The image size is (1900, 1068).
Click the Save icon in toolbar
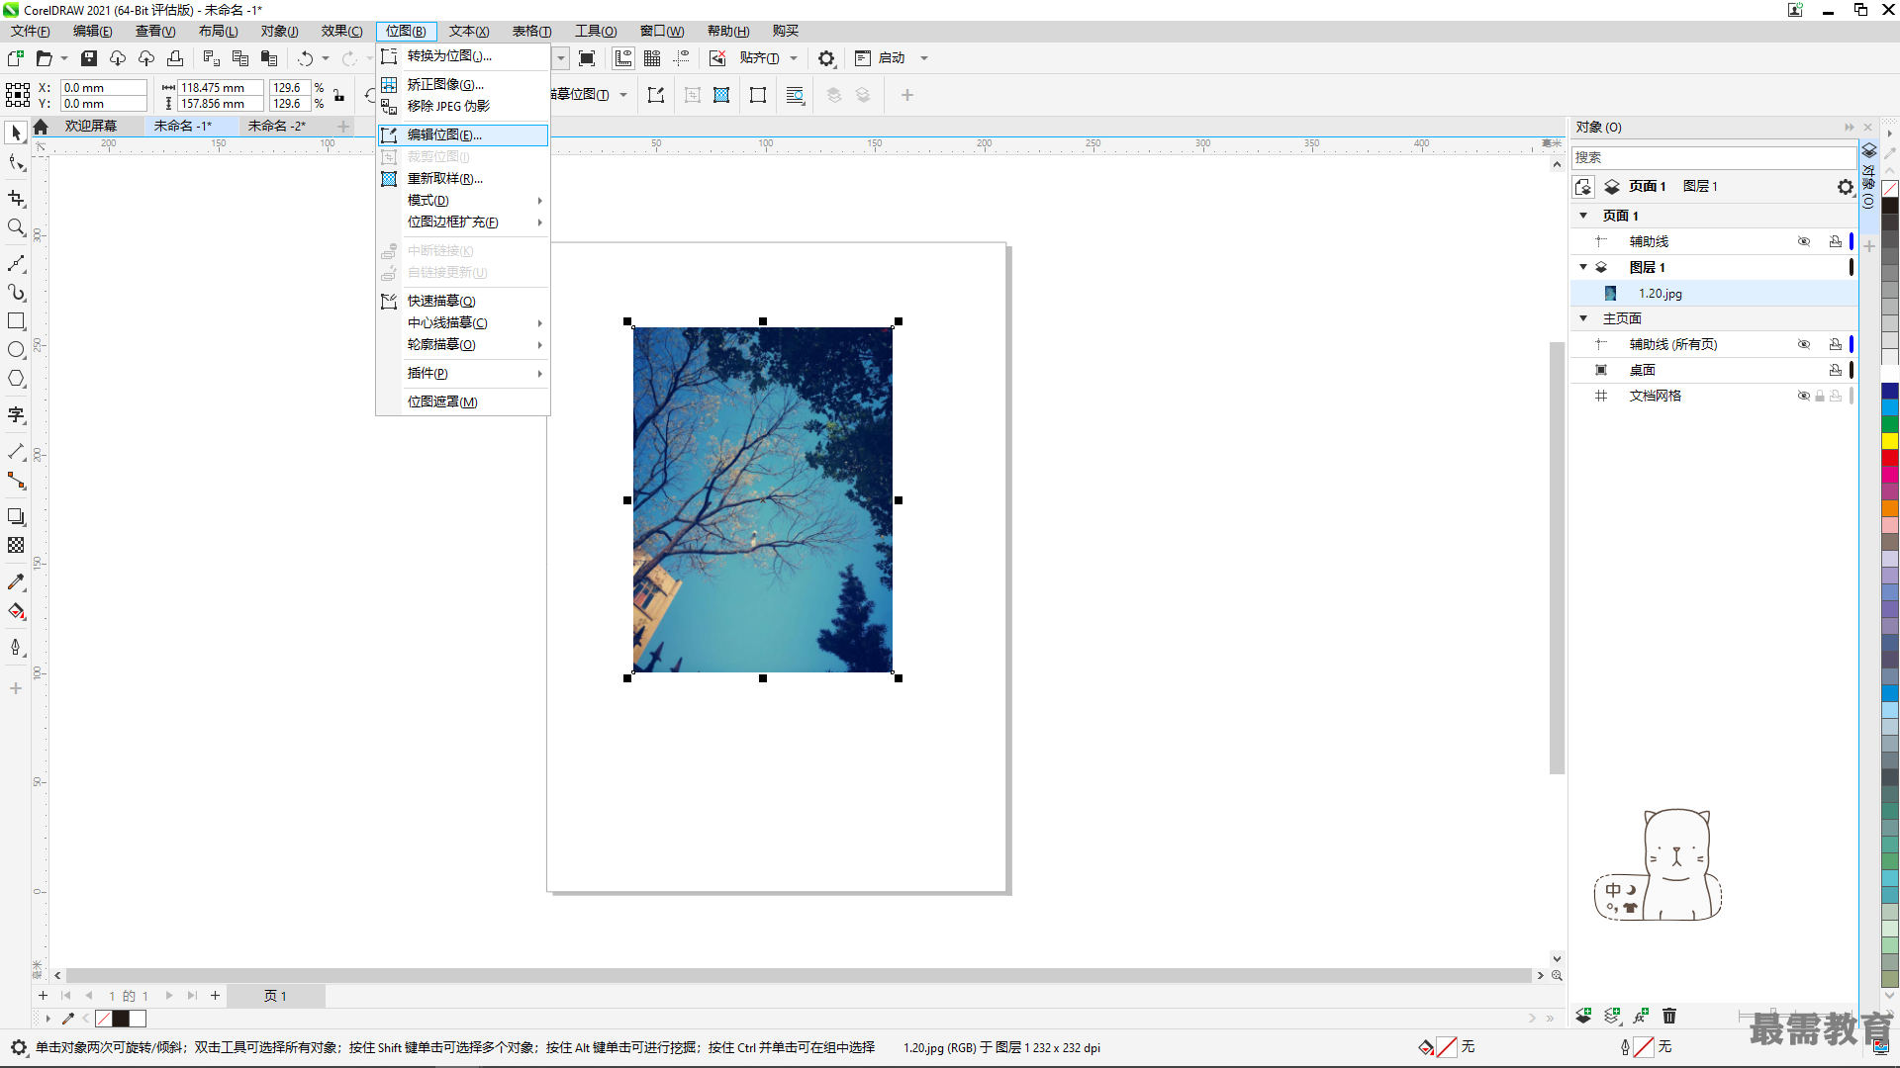click(89, 58)
